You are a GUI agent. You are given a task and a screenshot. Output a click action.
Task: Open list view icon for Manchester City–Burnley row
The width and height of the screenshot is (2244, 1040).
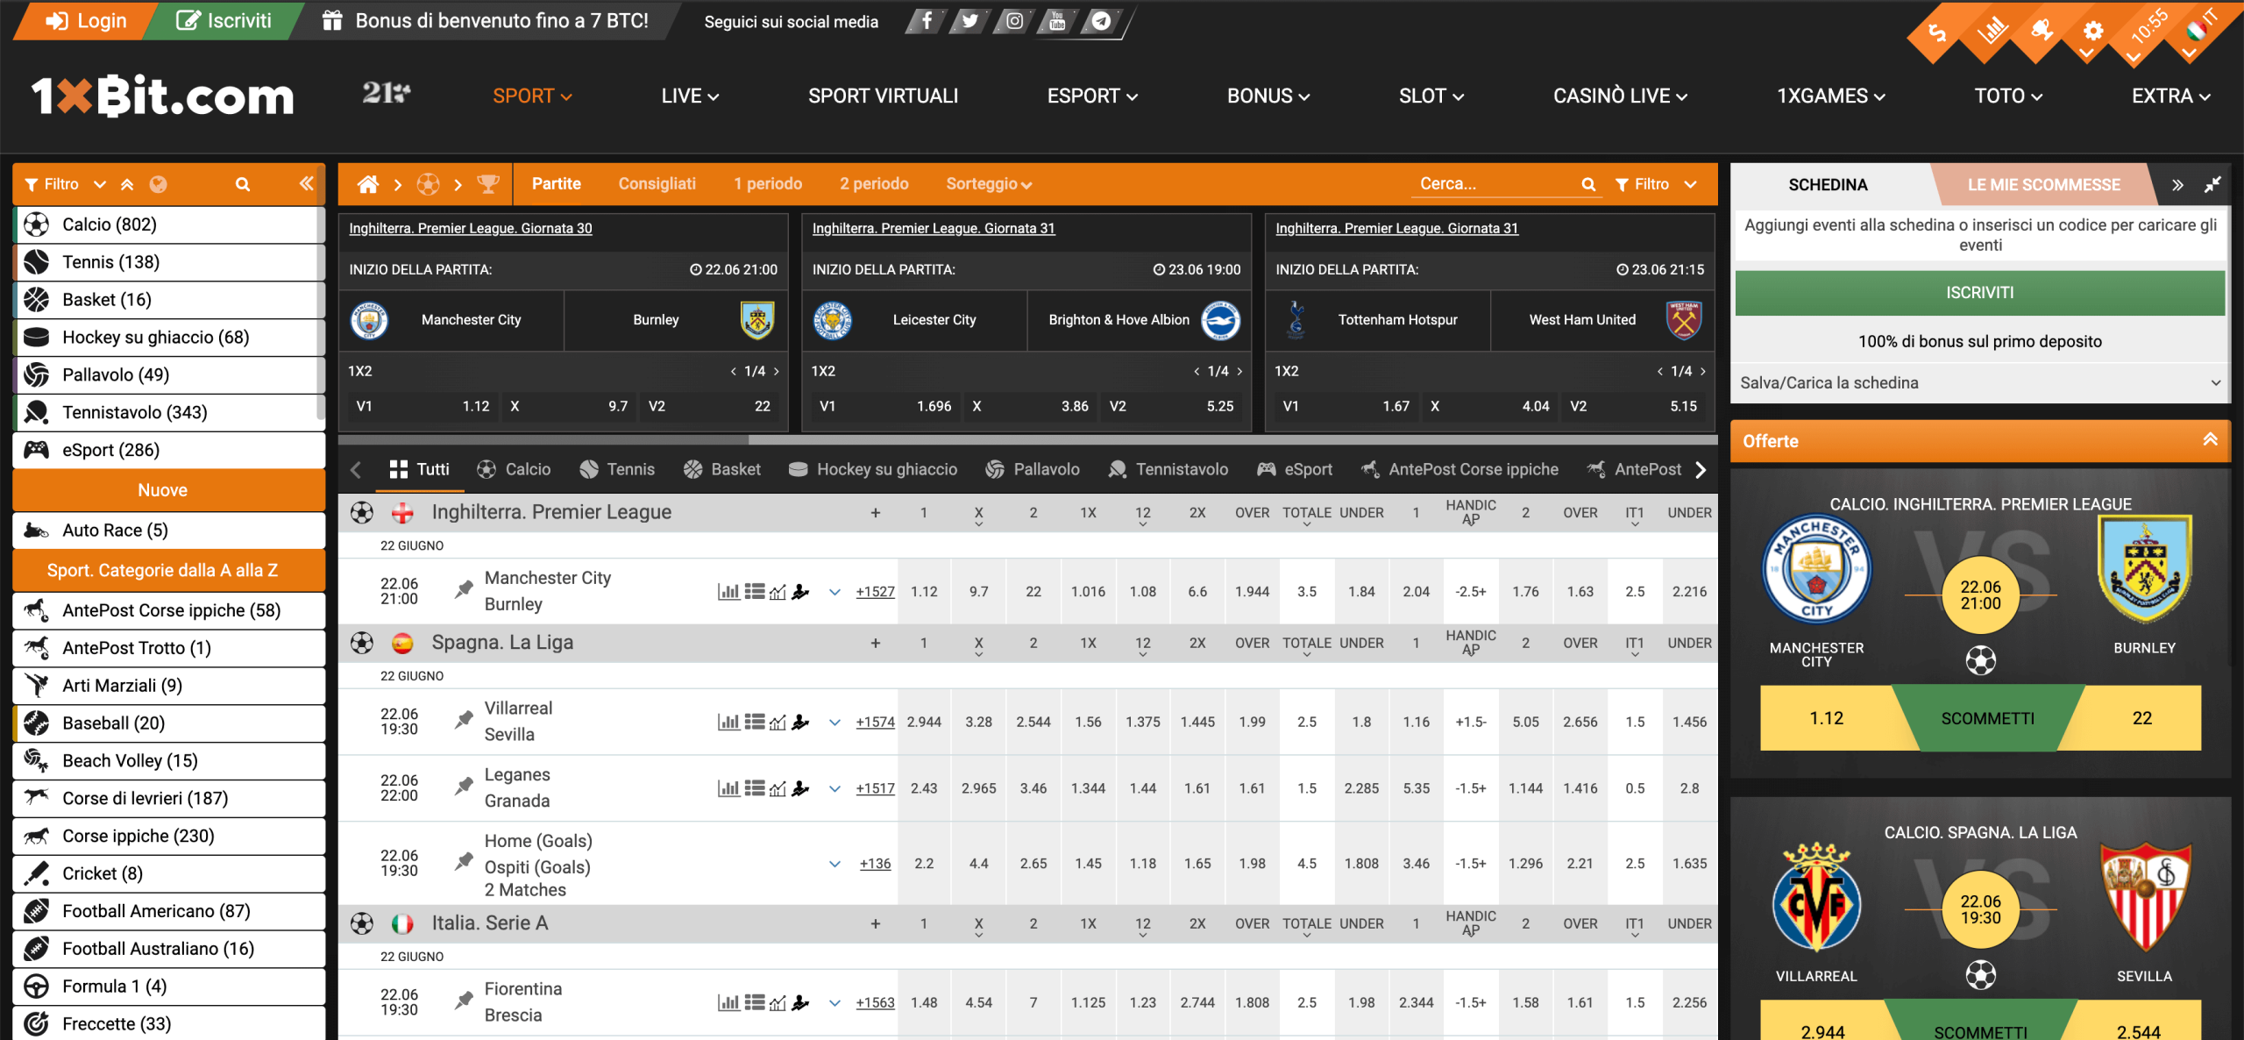pos(754,592)
